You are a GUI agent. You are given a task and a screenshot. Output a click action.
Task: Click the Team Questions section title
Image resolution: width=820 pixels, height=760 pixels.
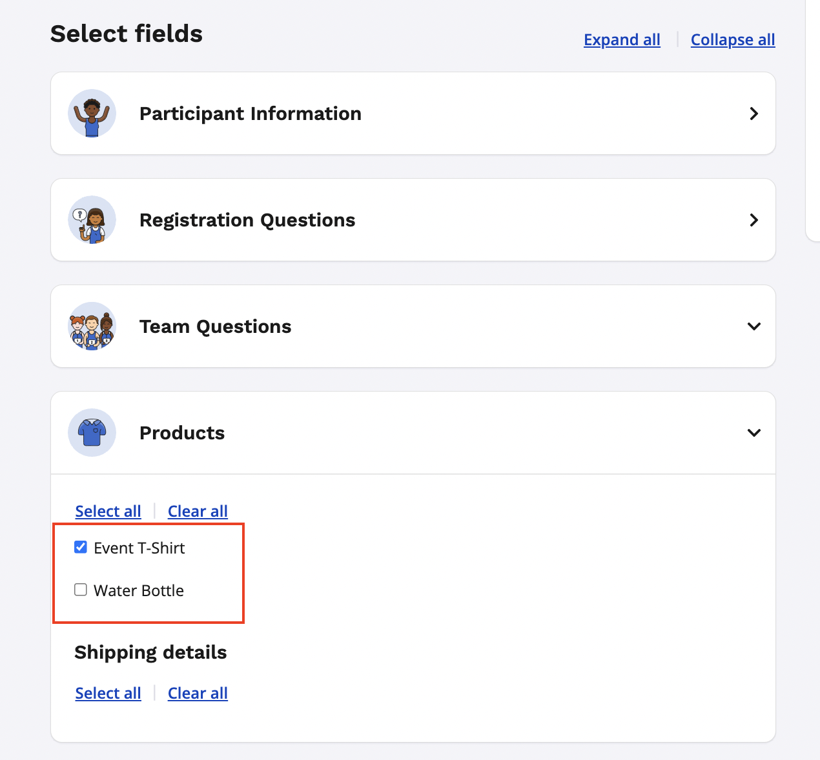pos(215,326)
